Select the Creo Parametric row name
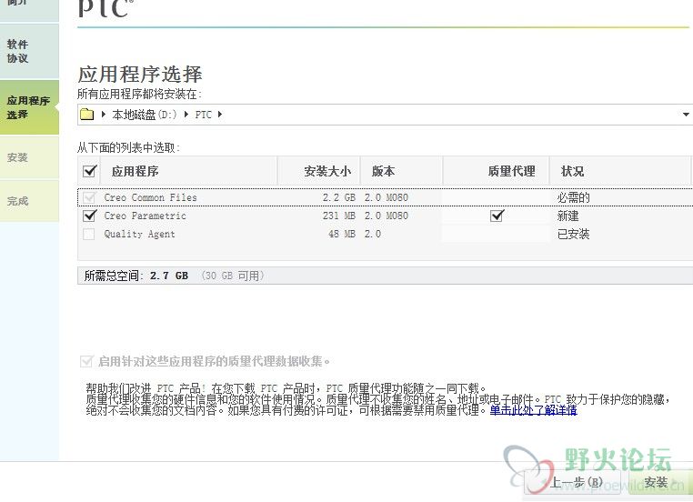The width and height of the screenshot is (693, 502). pos(145,216)
